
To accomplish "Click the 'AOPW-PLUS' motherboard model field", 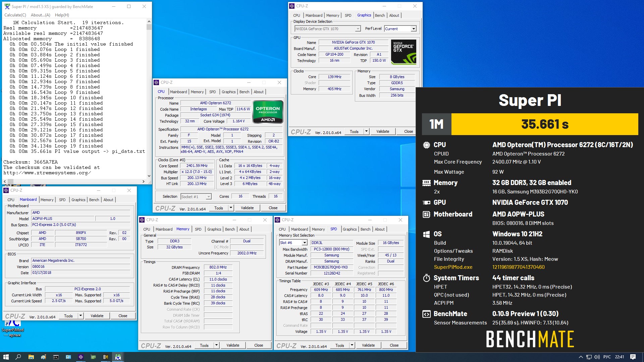I will click(63, 219).
